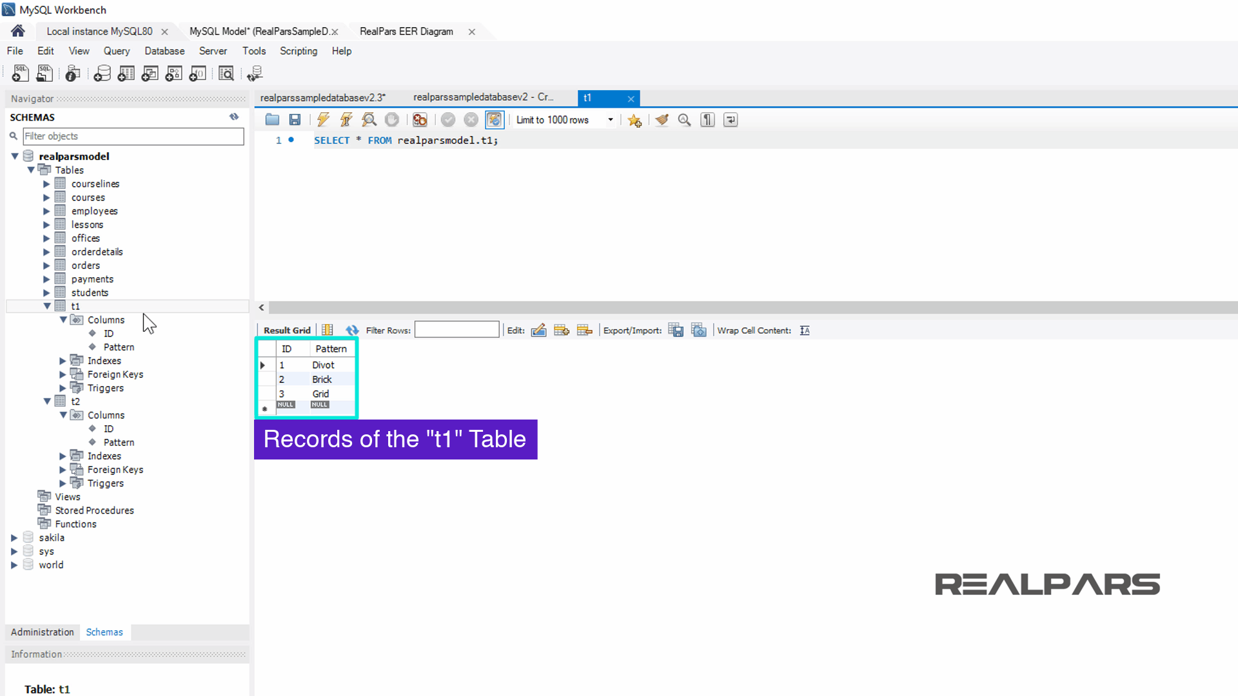This screenshot has width=1238, height=696.
Task: Select the students table
Action: [x=90, y=293]
